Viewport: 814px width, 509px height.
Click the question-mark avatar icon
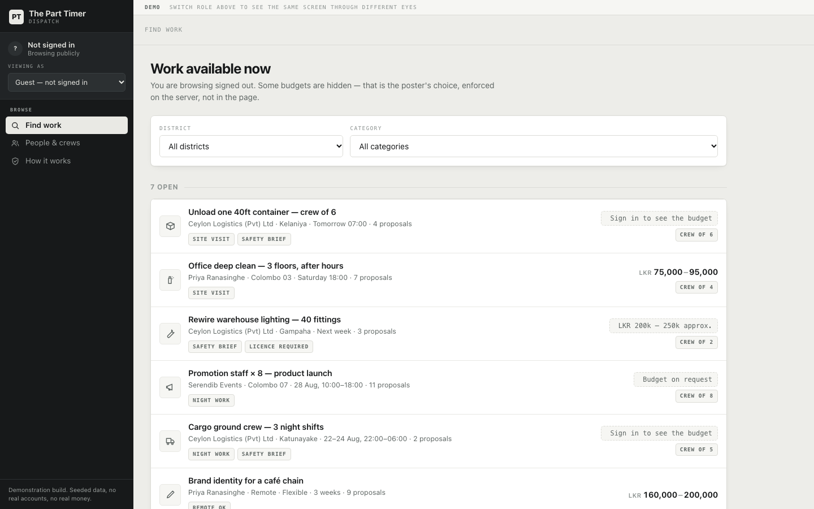[15, 49]
